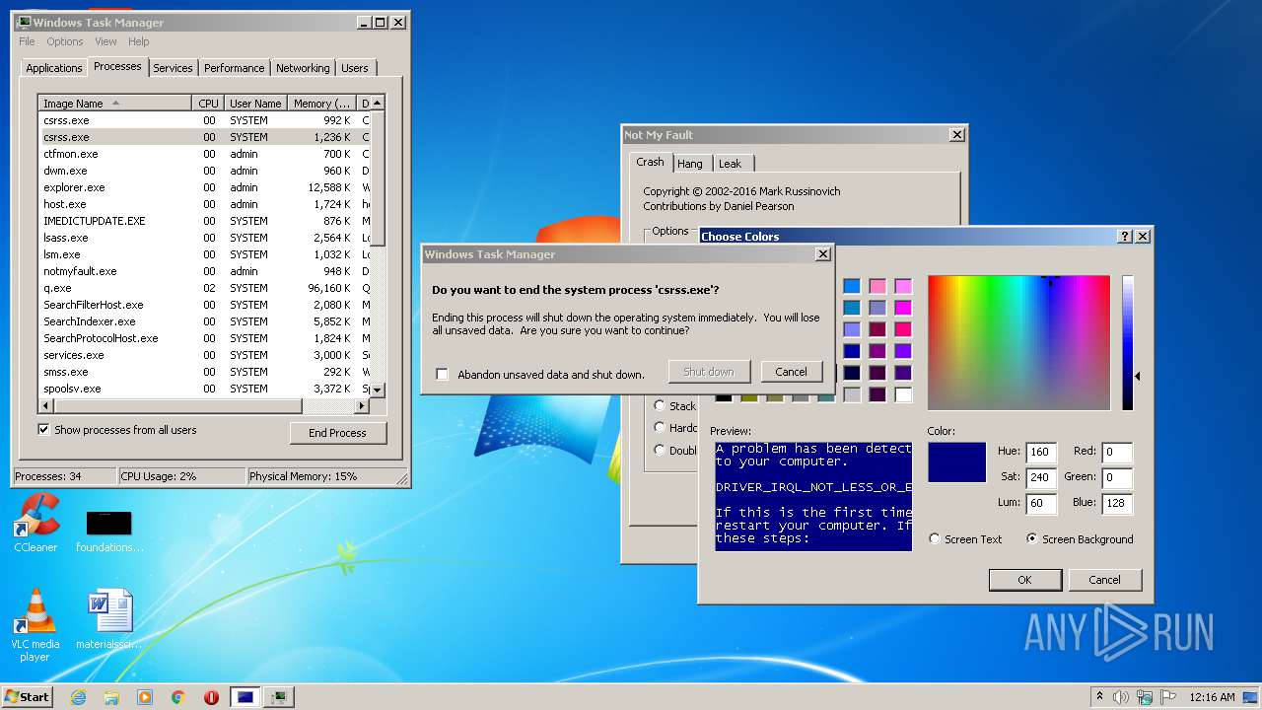Click the process list scroll up arrow
1262x710 pixels.
point(378,103)
